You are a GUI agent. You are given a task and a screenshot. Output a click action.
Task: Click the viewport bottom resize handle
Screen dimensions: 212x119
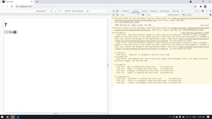click(x=55, y=113)
